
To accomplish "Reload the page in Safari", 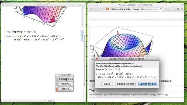I will click(160, 9).
